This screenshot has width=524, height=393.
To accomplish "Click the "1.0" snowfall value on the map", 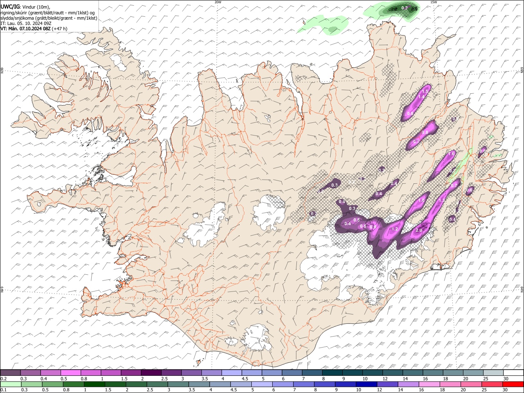I will [422, 201].
